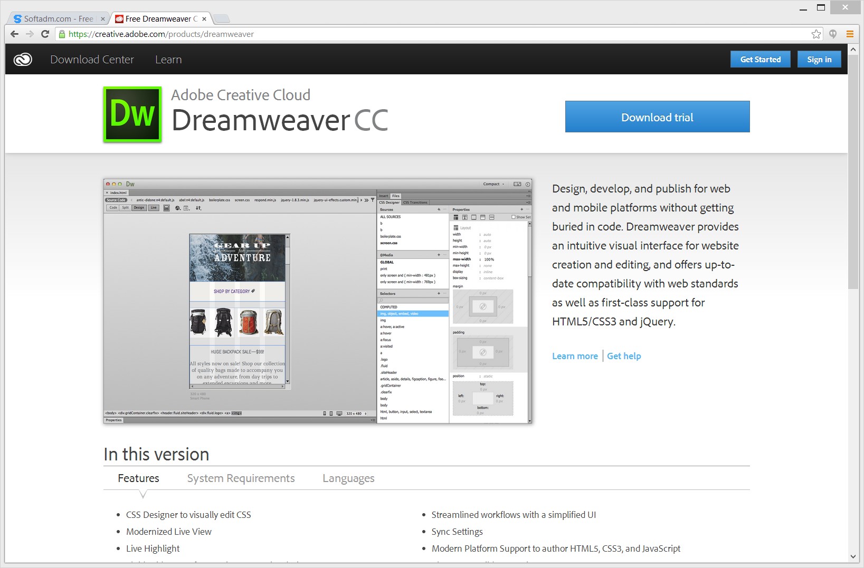Click the vertical scrollbar thumb

[853, 171]
